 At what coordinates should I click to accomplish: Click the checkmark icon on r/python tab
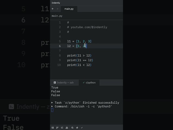tap(84, 83)
